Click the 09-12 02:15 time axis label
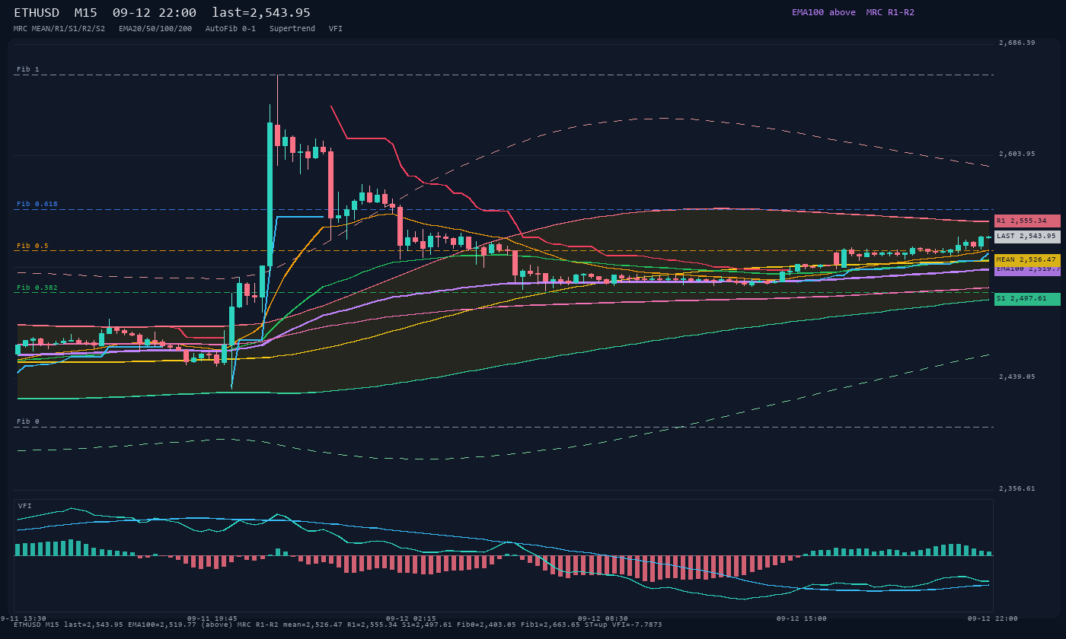 (x=411, y=618)
